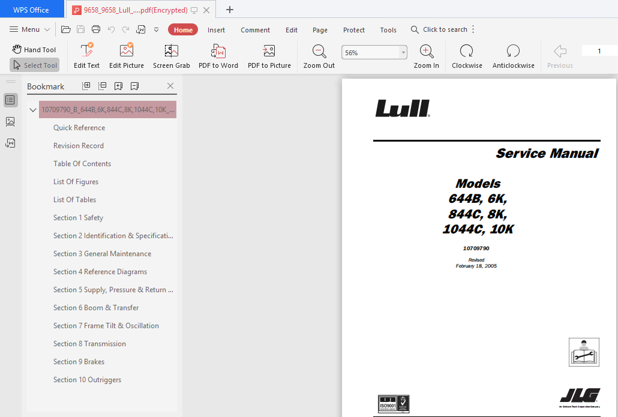
Task: Click the page number box showing 1
Action: tap(599, 51)
